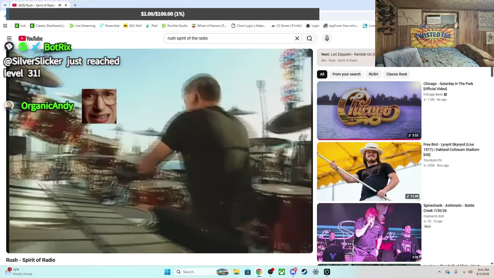The width and height of the screenshot is (494, 278).
Task: Open the YouTube guide hamburger menu
Action: (x=9, y=38)
